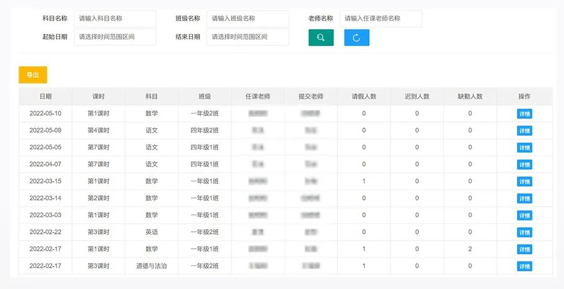Screen dimensions: 564x289
Task: Open 详情 for the 2022-02-22 row
Action: 524,232
